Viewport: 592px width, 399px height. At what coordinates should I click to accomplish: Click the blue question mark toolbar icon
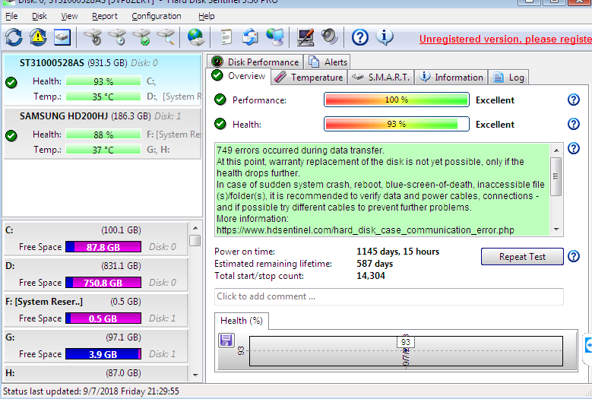360,36
